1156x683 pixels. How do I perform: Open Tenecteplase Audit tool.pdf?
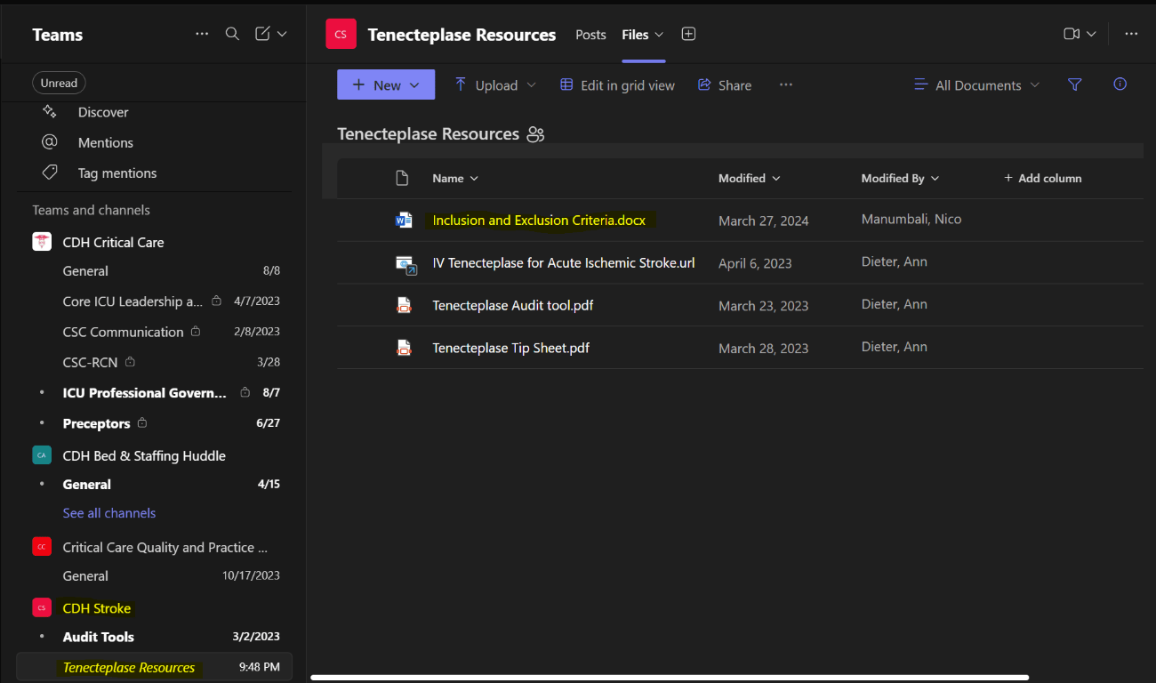click(513, 305)
